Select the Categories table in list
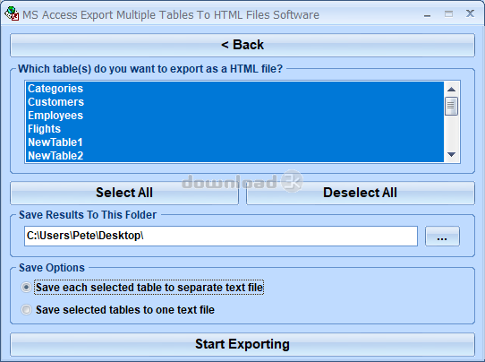 [234, 89]
